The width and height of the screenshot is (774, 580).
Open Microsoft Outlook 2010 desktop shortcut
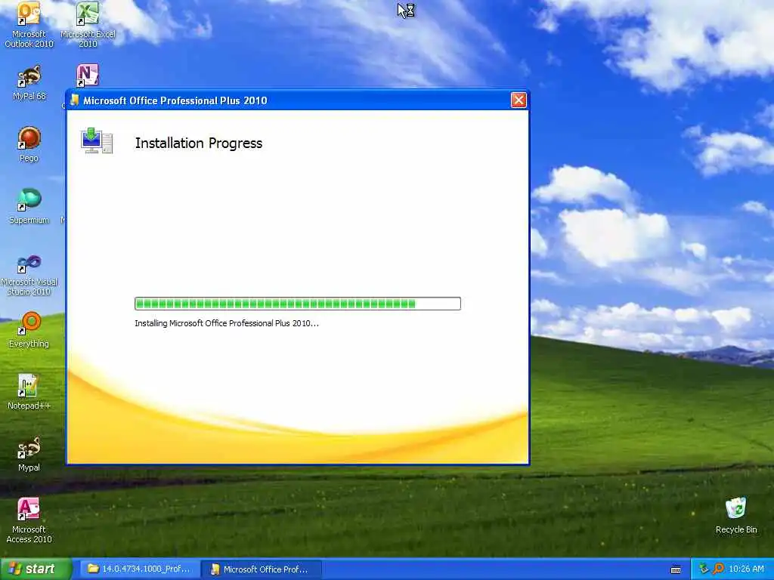29,25
